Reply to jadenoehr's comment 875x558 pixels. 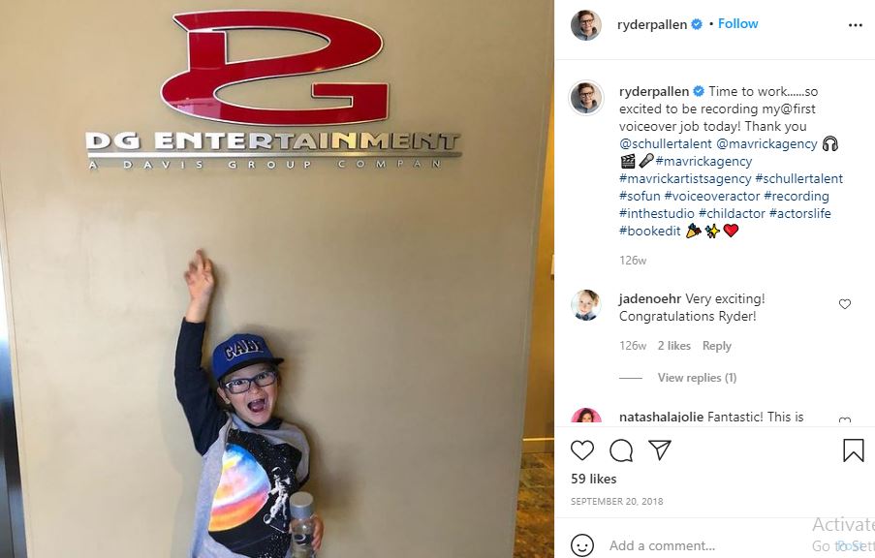716,346
